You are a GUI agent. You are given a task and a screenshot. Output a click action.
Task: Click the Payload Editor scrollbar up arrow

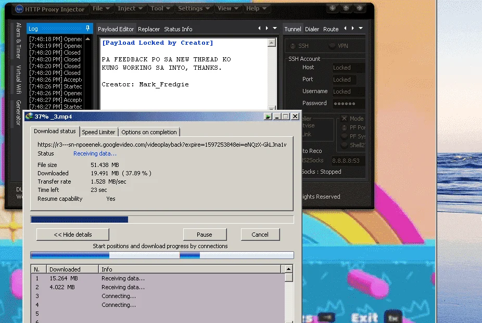click(x=271, y=43)
